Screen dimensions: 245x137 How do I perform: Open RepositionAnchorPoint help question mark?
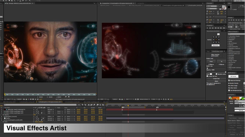218,34
